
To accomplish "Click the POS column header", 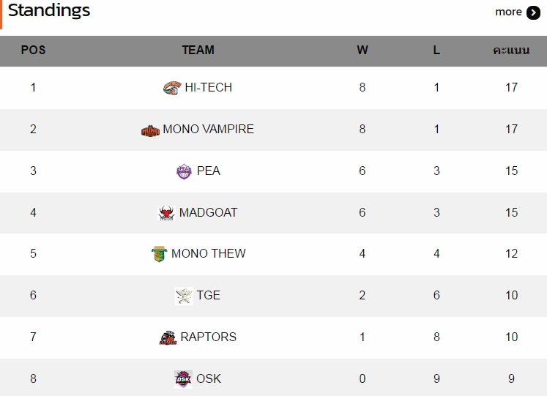I will coord(33,50).
